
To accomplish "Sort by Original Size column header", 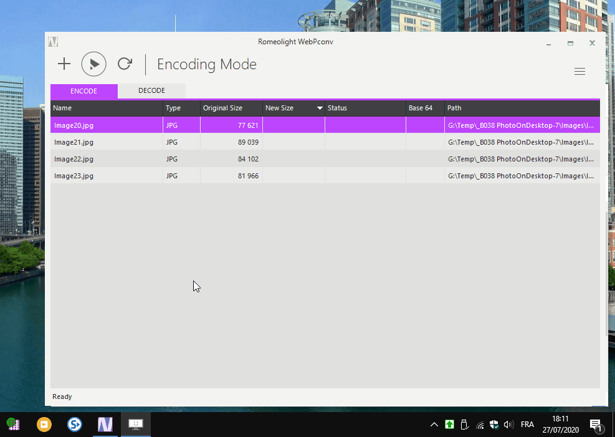I will (x=231, y=108).
